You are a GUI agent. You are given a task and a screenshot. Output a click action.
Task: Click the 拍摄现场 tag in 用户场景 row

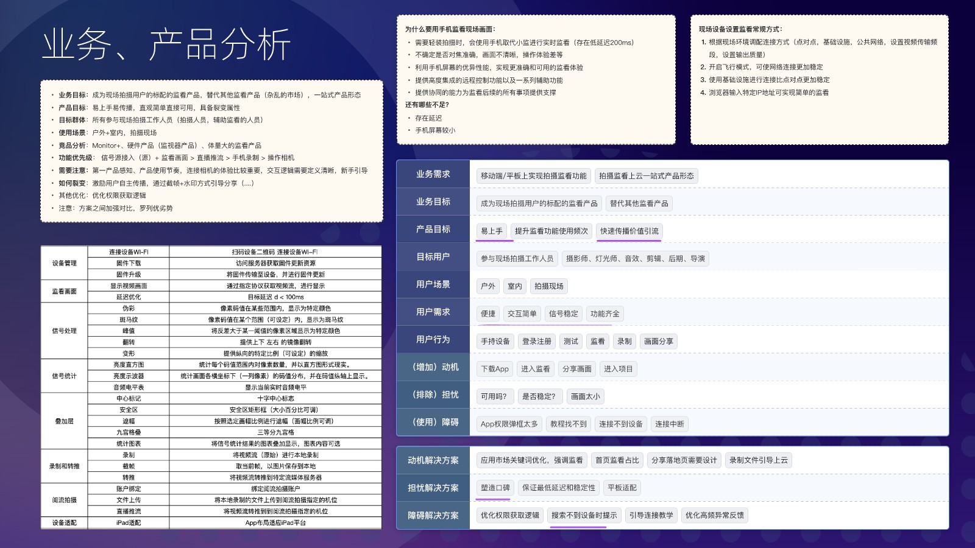[x=549, y=286]
